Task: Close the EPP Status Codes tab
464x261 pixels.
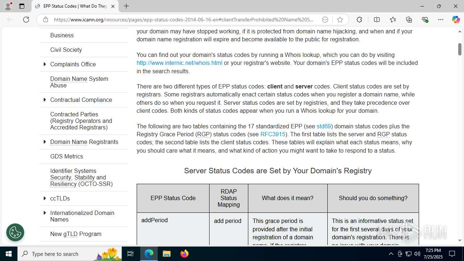Action: click(113, 6)
